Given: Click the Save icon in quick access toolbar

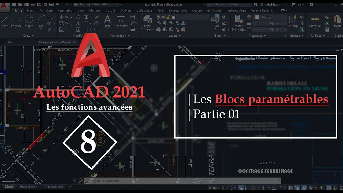Looking at the screenshot, I should tap(27, 4).
